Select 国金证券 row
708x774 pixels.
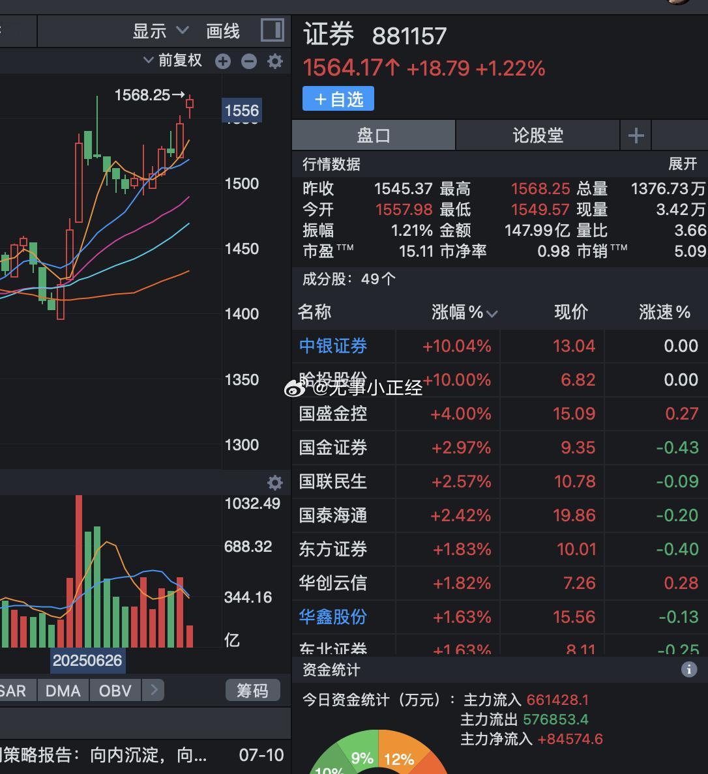coord(500,448)
